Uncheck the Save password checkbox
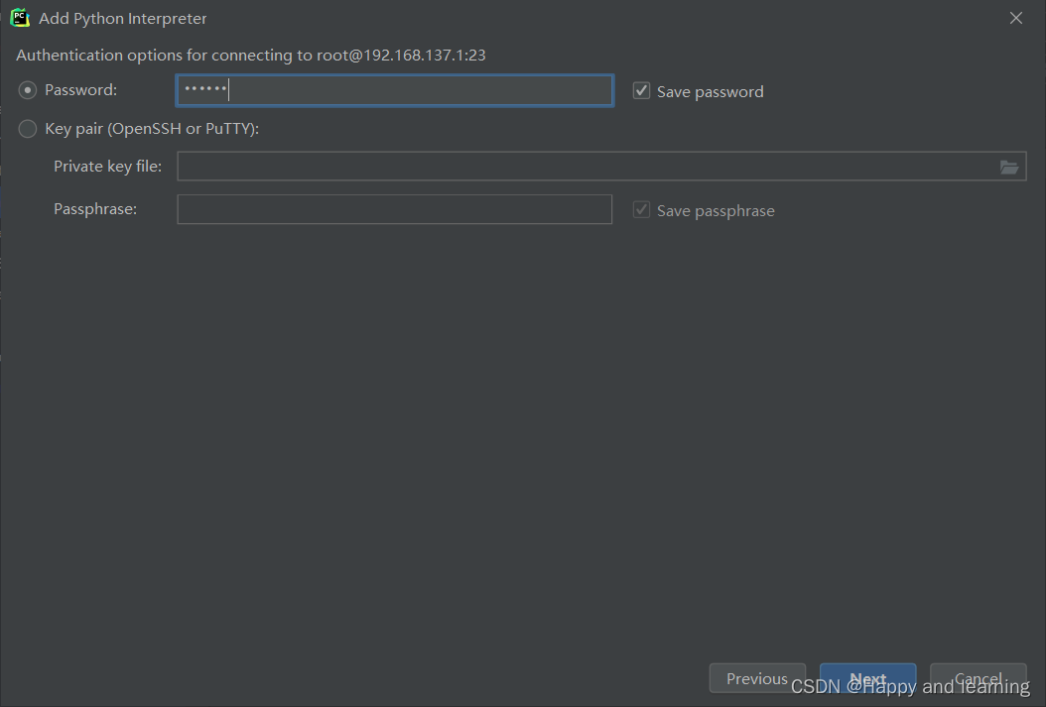Screen dimensions: 1046x707 coord(641,90)
